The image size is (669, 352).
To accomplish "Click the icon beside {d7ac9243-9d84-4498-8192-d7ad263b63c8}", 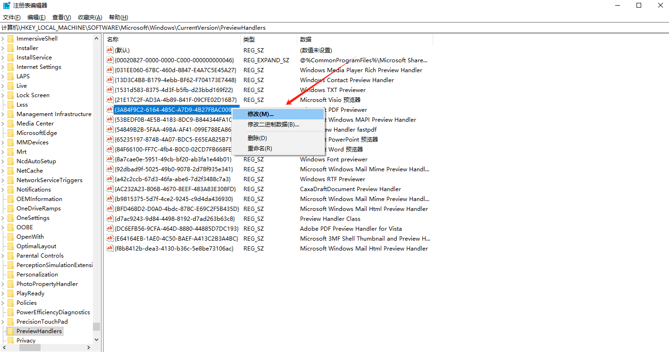I will pos(110,218).
